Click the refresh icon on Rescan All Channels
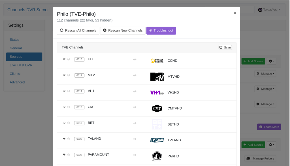Viewport: 290px width, 166px height. pos(61,30)
